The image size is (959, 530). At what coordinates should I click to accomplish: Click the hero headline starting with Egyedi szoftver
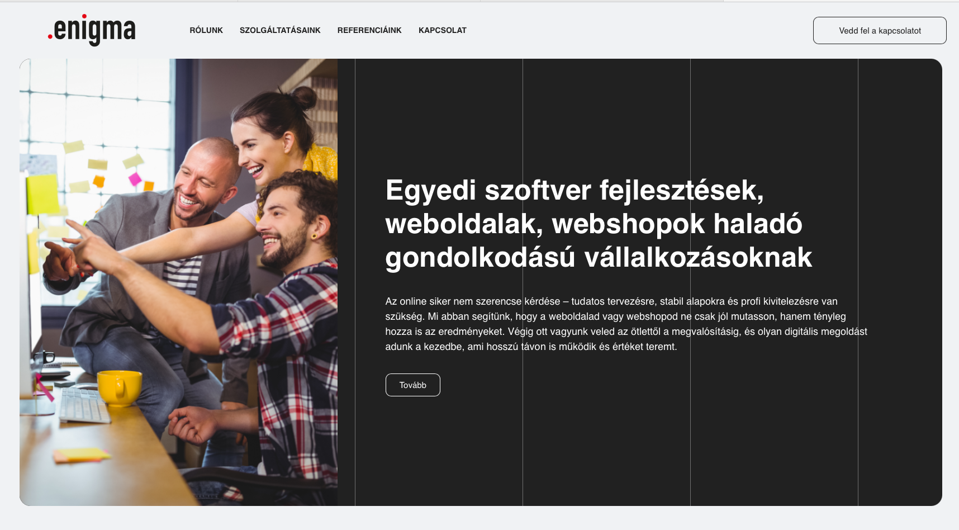point(598,224)
